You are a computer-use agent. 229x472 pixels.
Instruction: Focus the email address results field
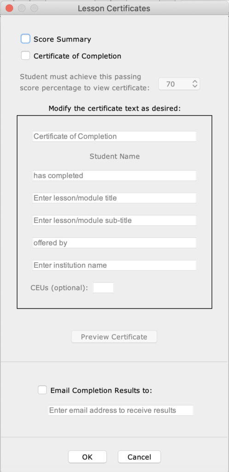point(121,410)
